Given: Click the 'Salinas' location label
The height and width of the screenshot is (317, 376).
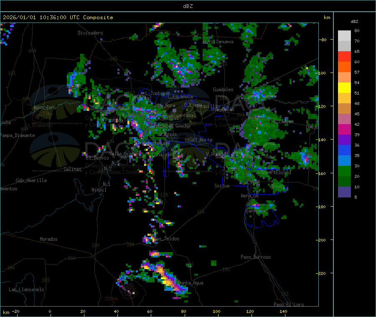Looking at the screenshot, I should point(72,169).
